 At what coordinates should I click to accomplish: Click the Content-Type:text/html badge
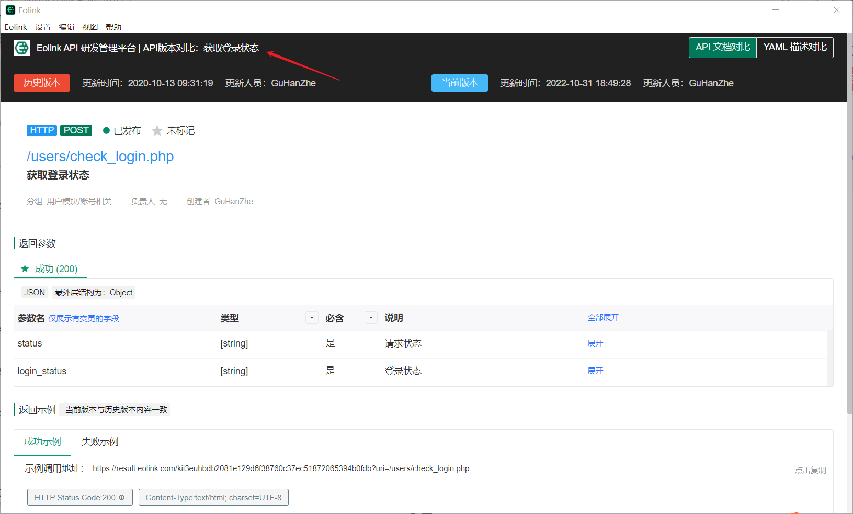[213, 498]
